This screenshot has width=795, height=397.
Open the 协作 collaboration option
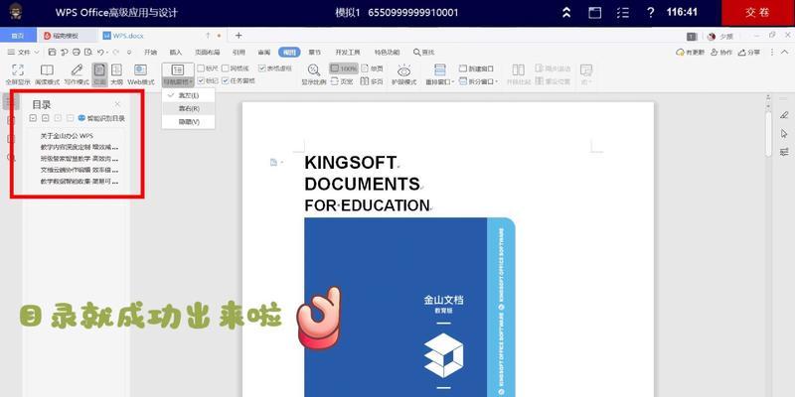pos(721,53)
